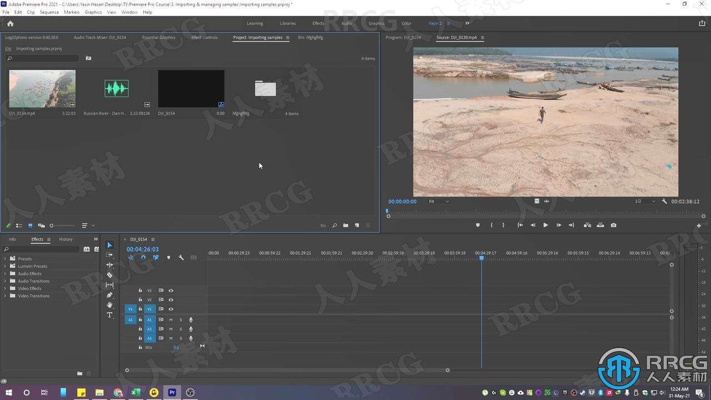The image size is (711, 400).
Task: Switch to the Effect Controls tab
Action: 204,37
